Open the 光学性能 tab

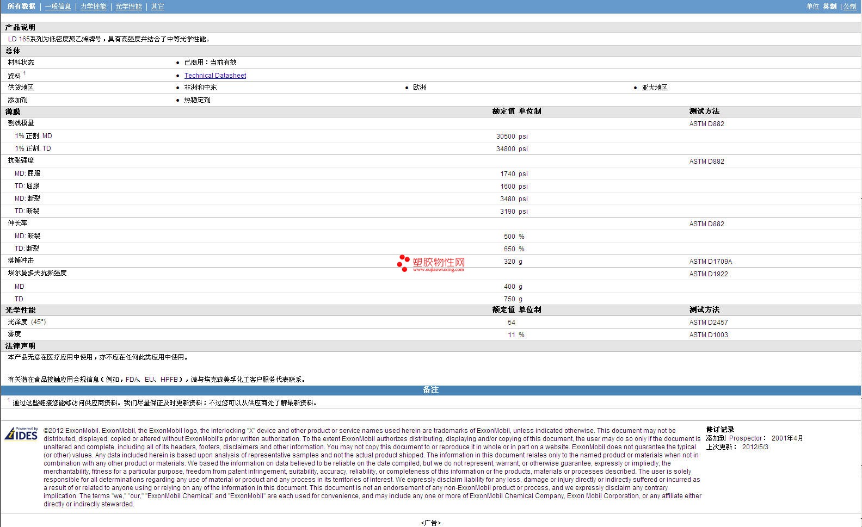click(x=128, y=7)
